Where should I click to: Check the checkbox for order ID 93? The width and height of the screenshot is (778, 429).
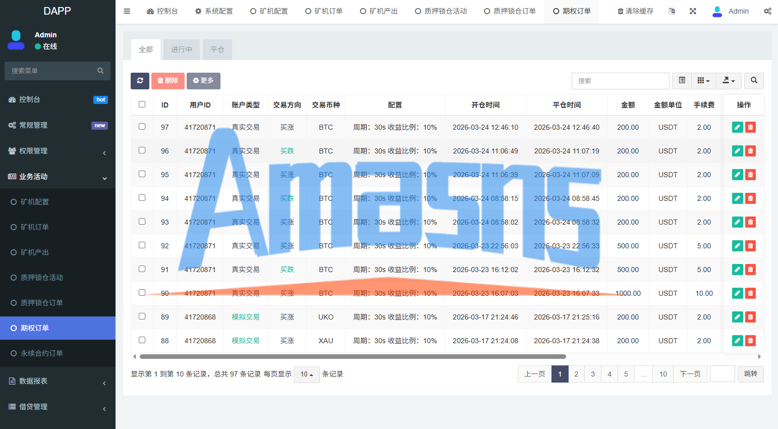(142, 222)
